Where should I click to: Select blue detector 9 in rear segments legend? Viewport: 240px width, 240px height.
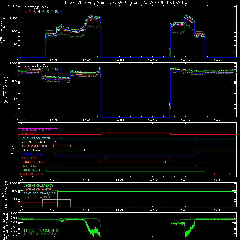[61, 69]
